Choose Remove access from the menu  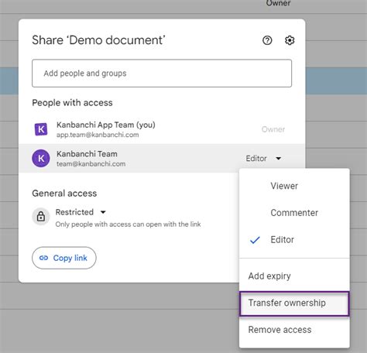click(294, 330)
